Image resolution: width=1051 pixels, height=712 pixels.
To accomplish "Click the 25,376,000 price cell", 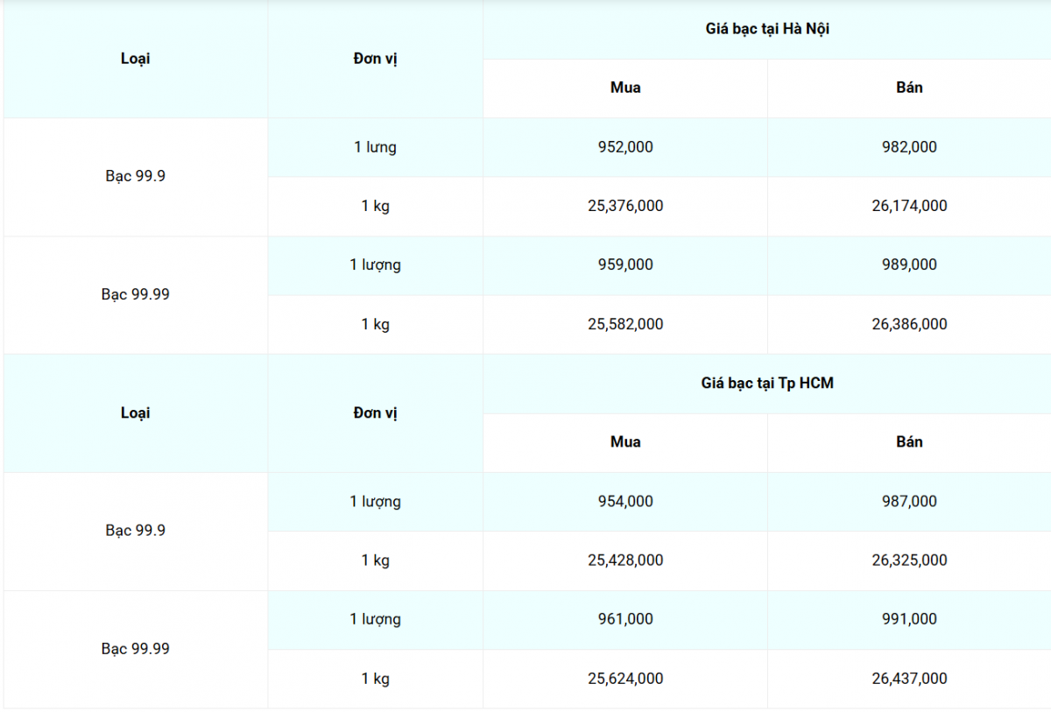I will pos(625,206).
